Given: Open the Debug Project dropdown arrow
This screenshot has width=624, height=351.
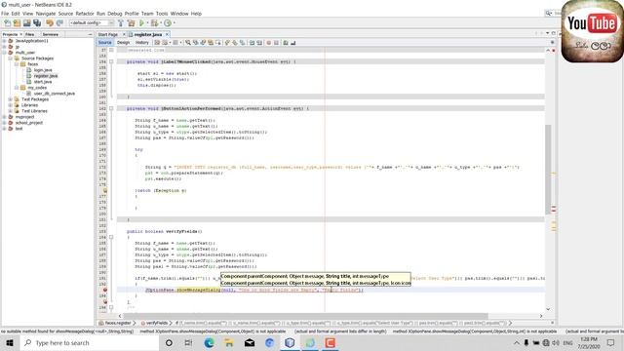Looking at the screenshot, I should click(x=160, y=23).
